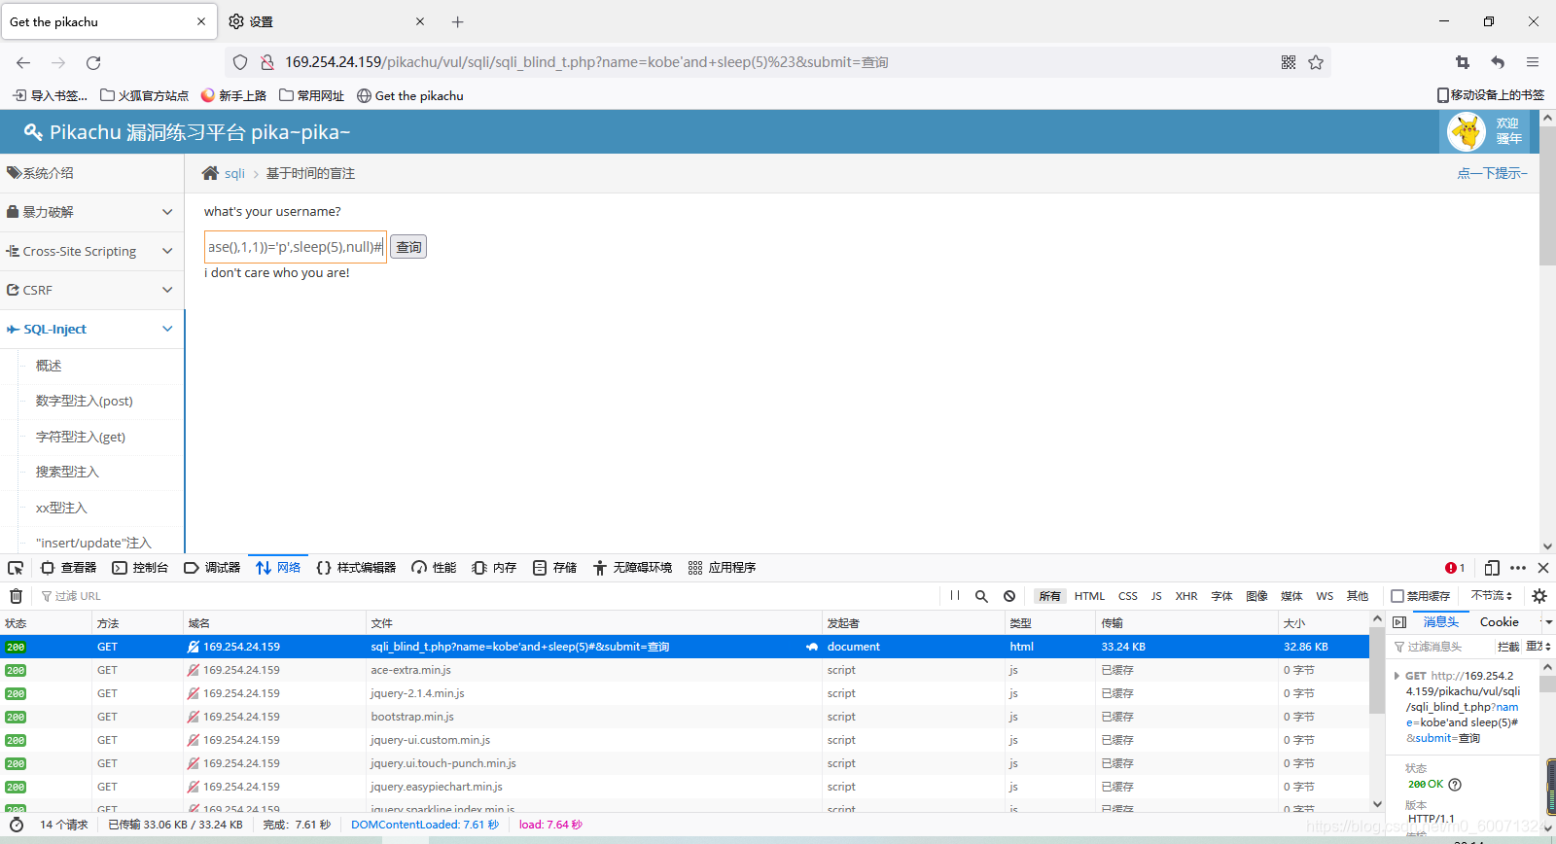Switch to the Cookie details tab
Screen dimensions: 1556x844
pos(1499,622)
